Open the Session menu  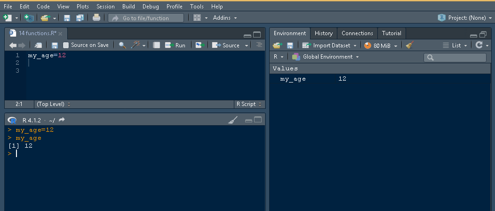pyautogui.click(x=105, y=6)
